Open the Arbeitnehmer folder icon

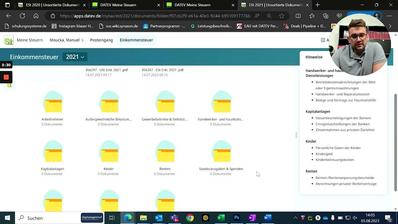click(x=53, y=102)
